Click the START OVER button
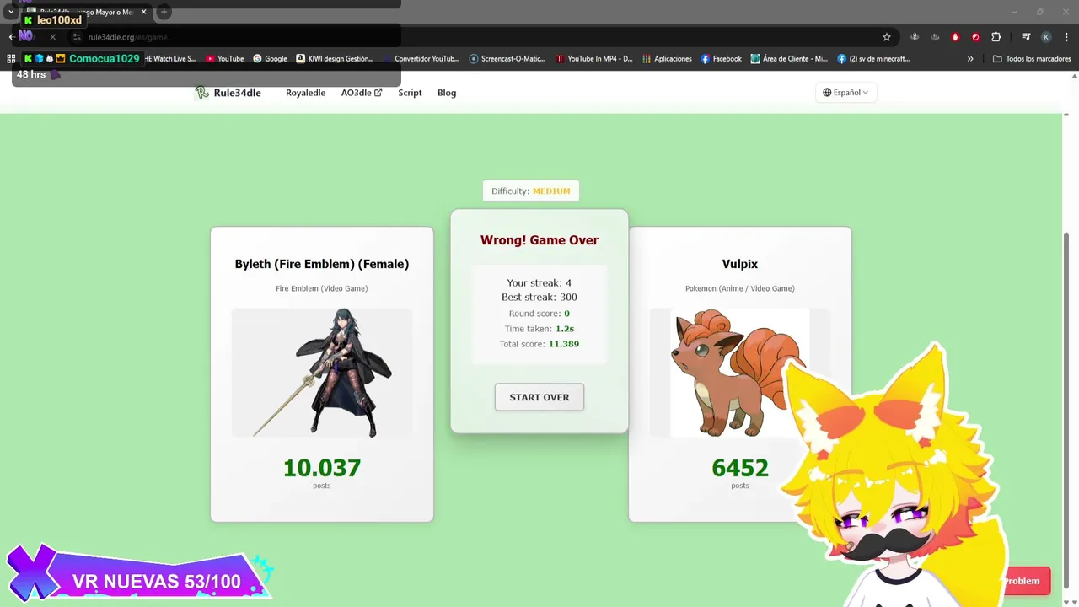Viewport: 1079px width, 607px height. point(539,397)
